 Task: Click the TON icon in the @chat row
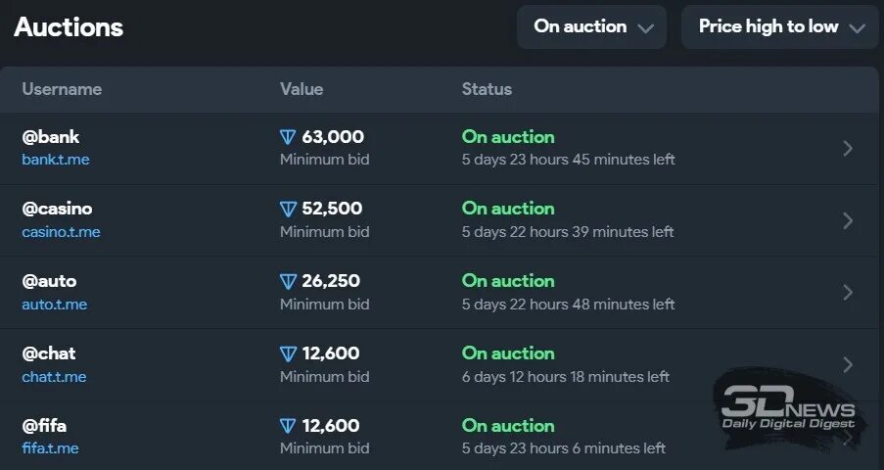click(288, 353)
